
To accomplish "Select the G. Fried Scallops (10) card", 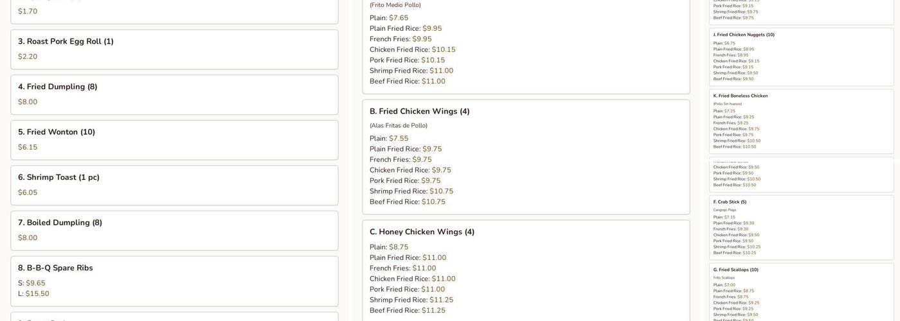I will [x=735, y=270].
